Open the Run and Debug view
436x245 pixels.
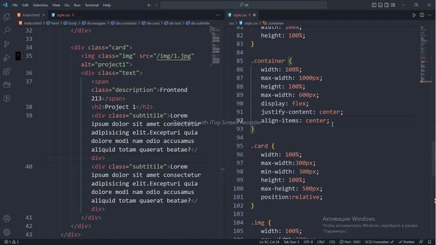point(7,57)
